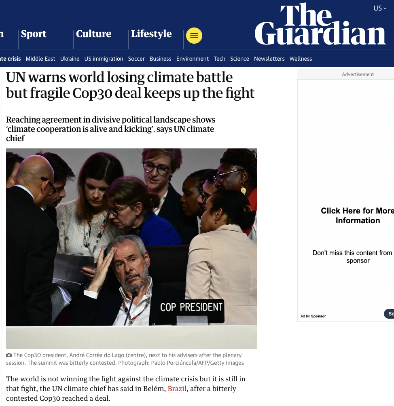
Task: Open the Science subnav link
Action: point(239,59)
